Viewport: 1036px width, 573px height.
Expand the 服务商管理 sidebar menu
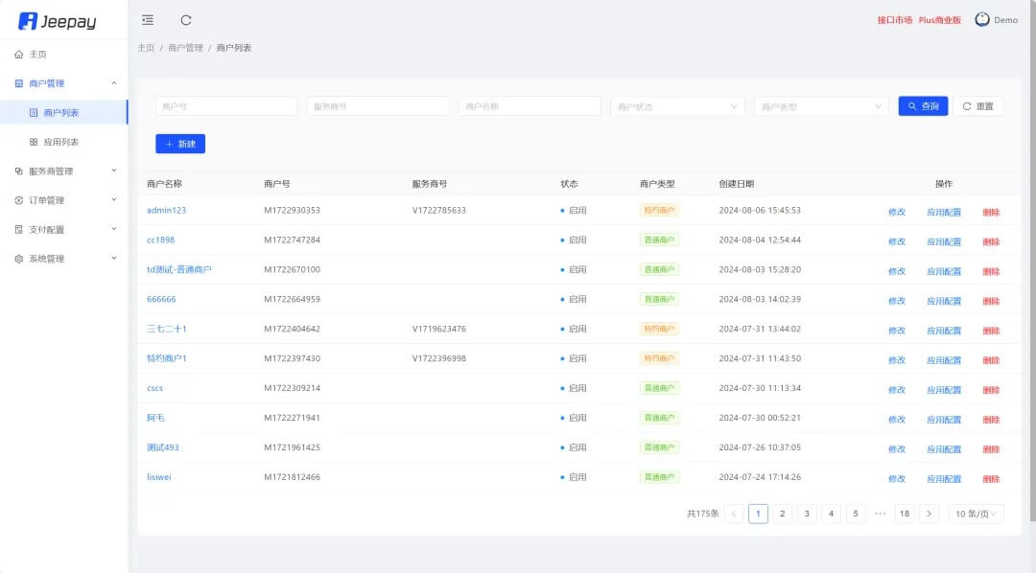(x=63, y=172)
